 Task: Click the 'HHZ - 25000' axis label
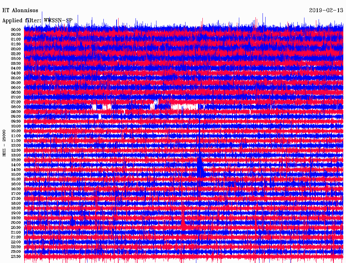(4, 143)
